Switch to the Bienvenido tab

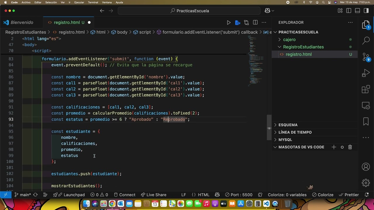pos(22,22)
